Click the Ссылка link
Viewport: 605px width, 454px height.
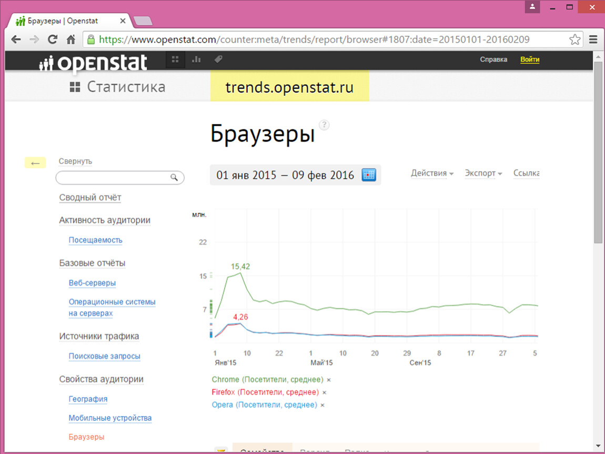point(526,173)
